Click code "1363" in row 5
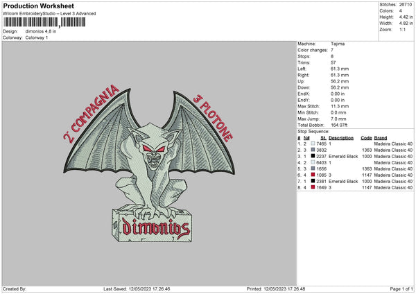The height and width of the screenshot is (294, 416). [367, 168]
